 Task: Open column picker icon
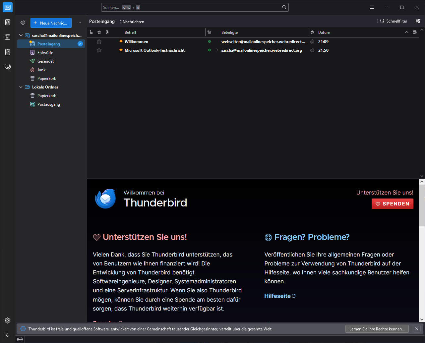click(415, 32)
